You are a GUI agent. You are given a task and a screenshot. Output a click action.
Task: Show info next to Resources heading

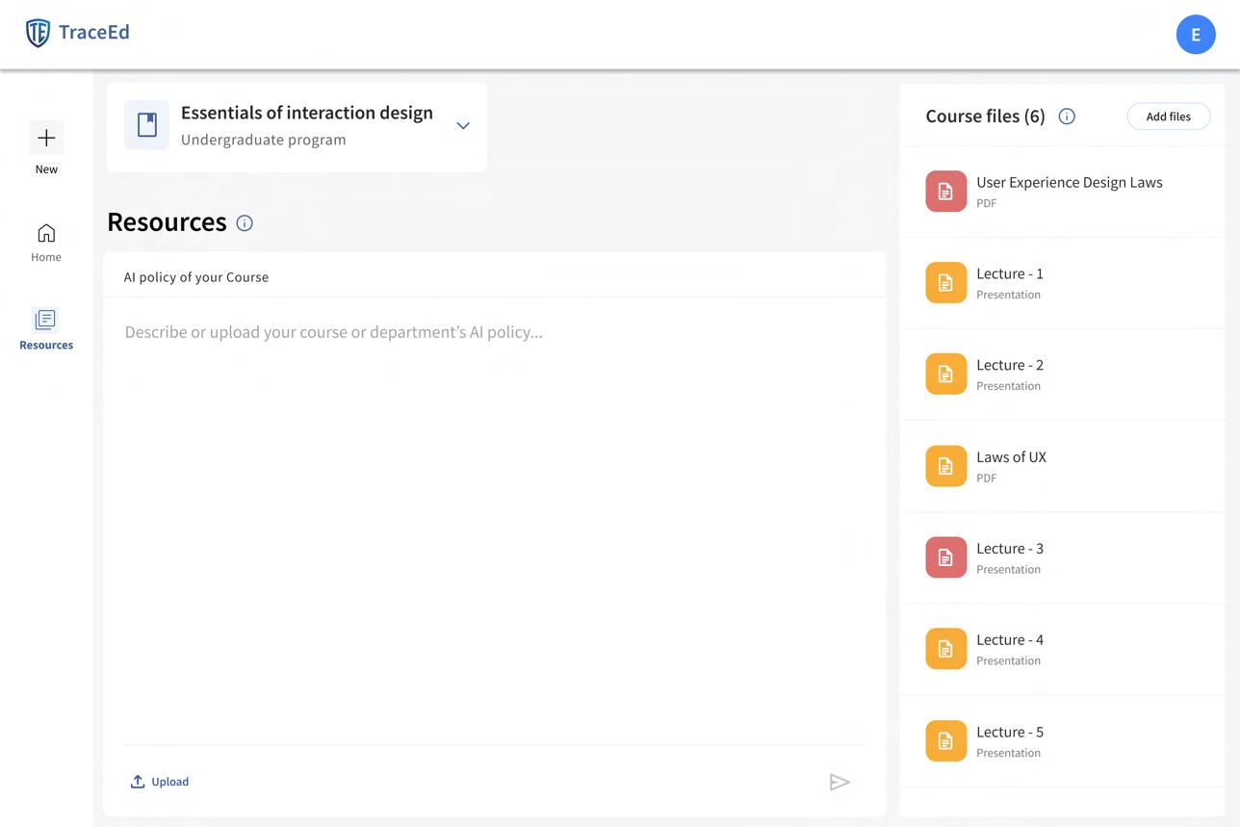pos(245,223)
